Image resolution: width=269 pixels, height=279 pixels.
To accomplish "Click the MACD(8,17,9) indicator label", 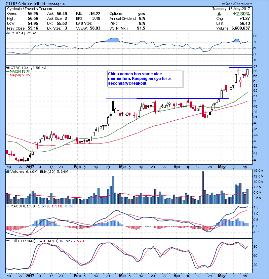I will 24,206.
